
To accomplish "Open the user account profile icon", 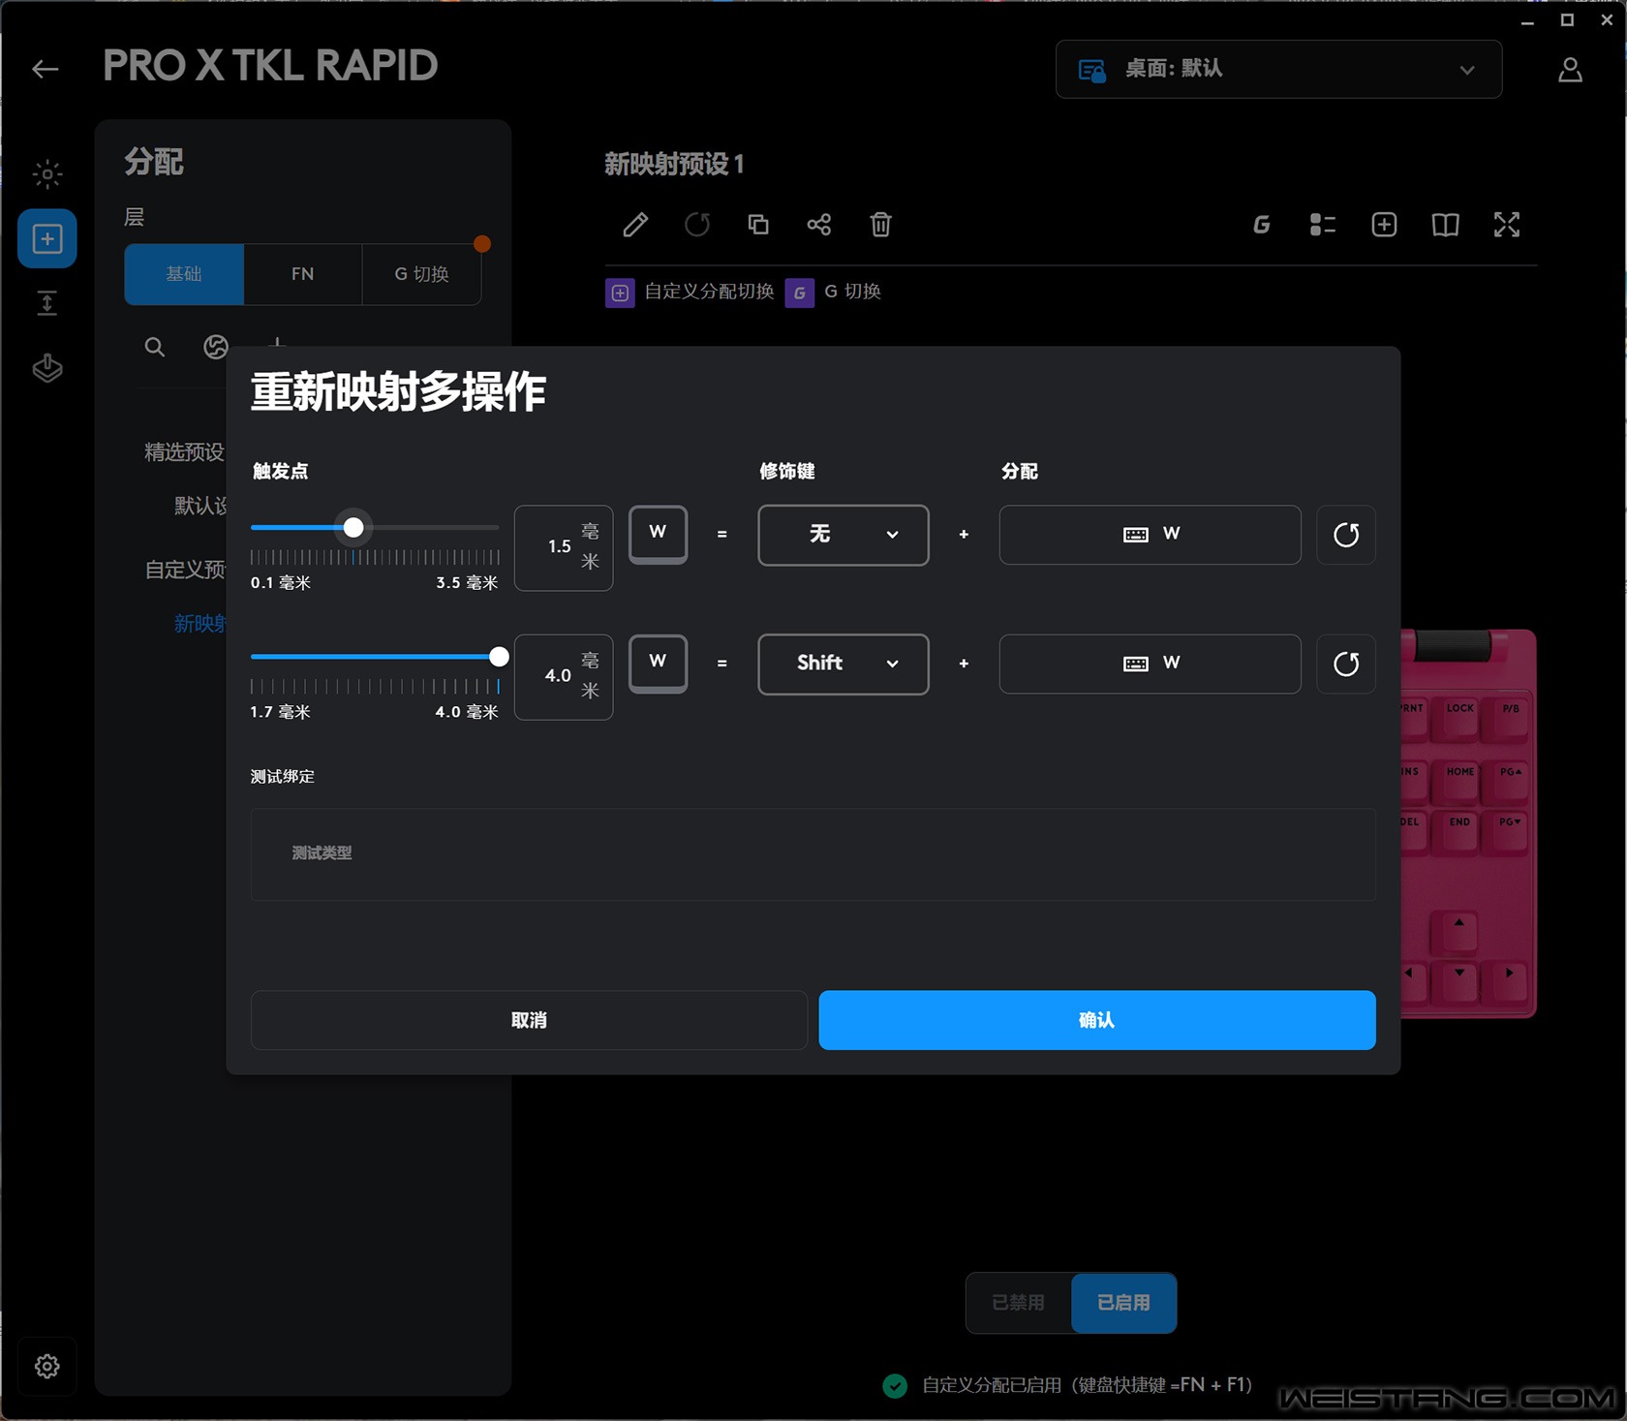I will 1570,70.
